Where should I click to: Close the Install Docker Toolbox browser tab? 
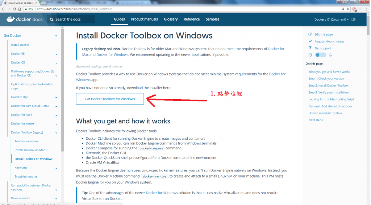pyautogui.click(x=37, y=3)
